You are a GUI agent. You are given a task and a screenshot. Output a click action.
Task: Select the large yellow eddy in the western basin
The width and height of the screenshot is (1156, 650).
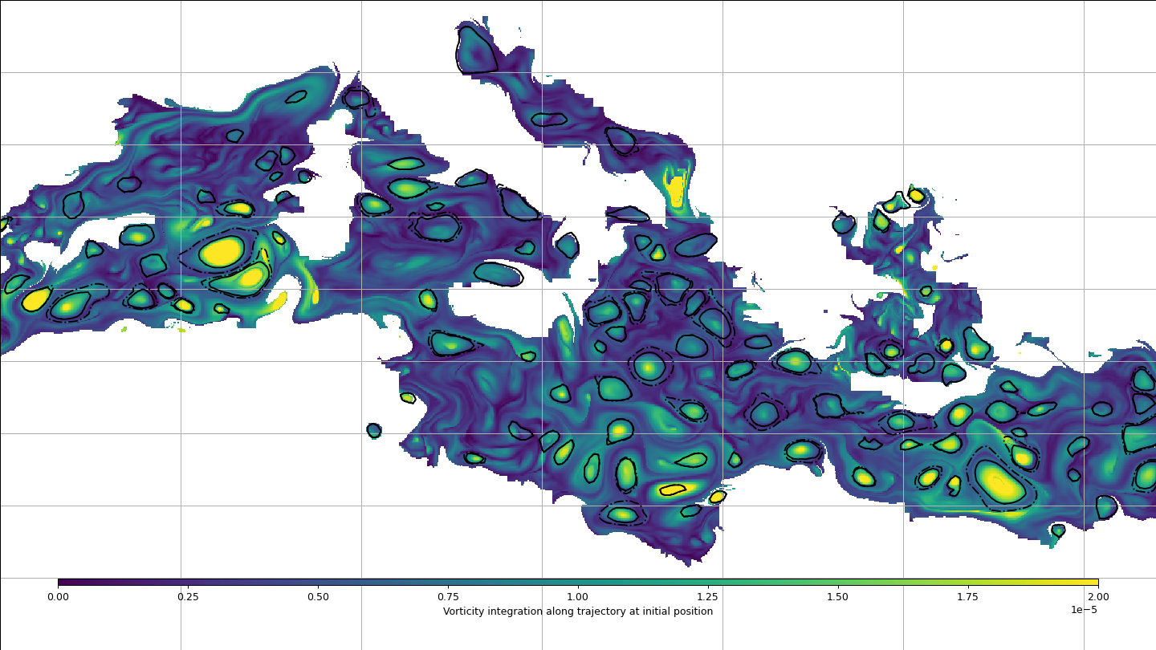click(222, 252)
